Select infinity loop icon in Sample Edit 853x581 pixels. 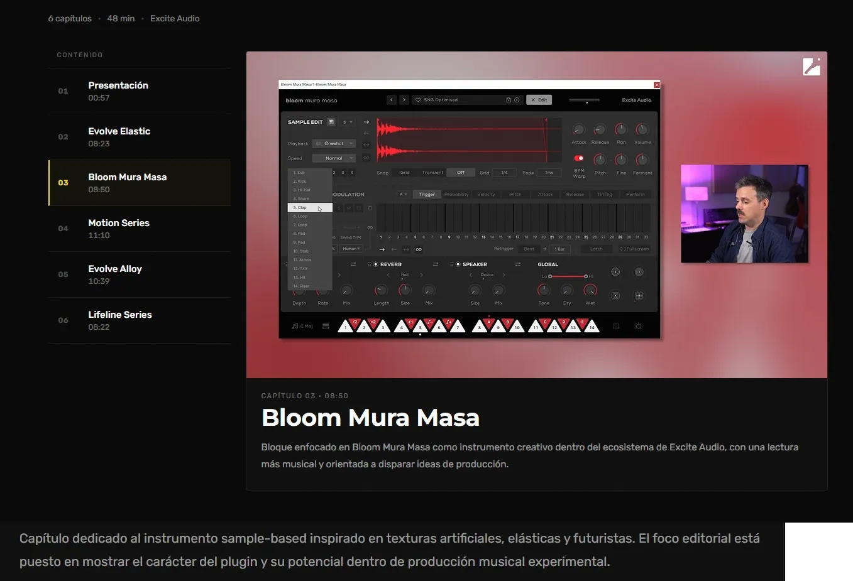(366, 158)
